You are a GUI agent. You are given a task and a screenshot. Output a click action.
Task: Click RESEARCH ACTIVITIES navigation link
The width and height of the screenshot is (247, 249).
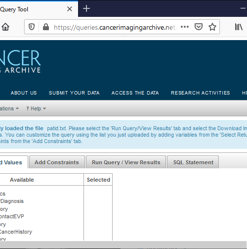201,93
